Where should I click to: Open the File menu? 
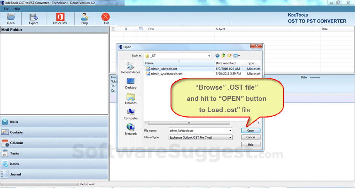pos(6,9)
